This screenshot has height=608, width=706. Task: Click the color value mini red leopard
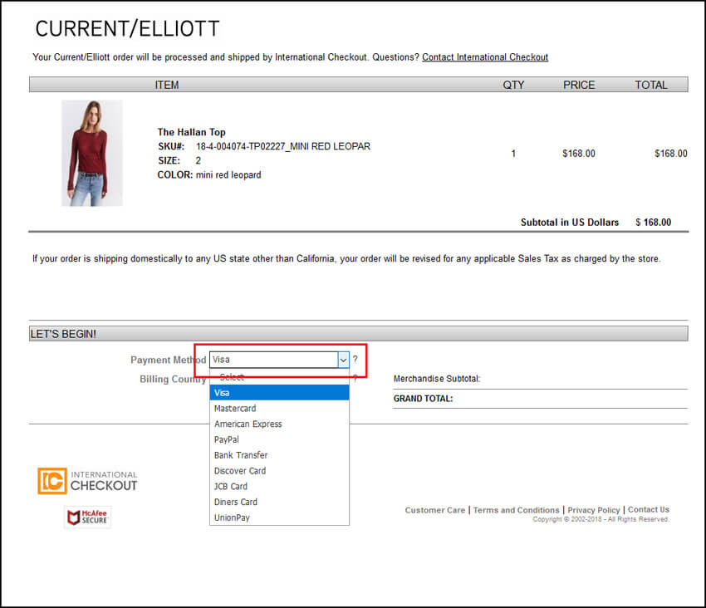(228, 174)
